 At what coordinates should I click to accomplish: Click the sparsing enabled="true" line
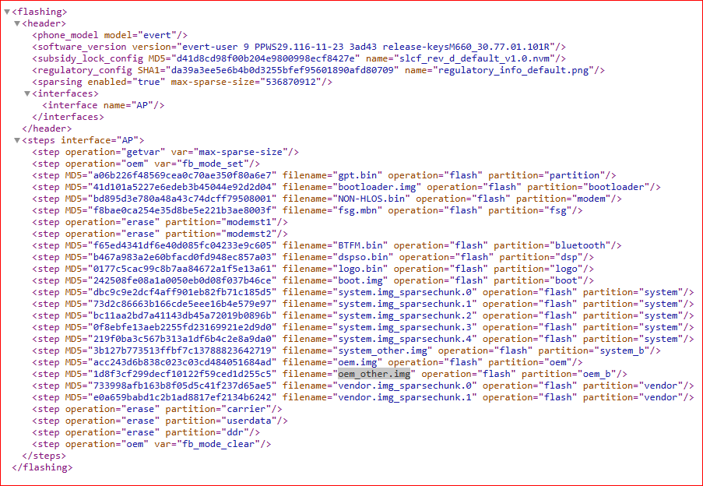(x=182, y=82)
